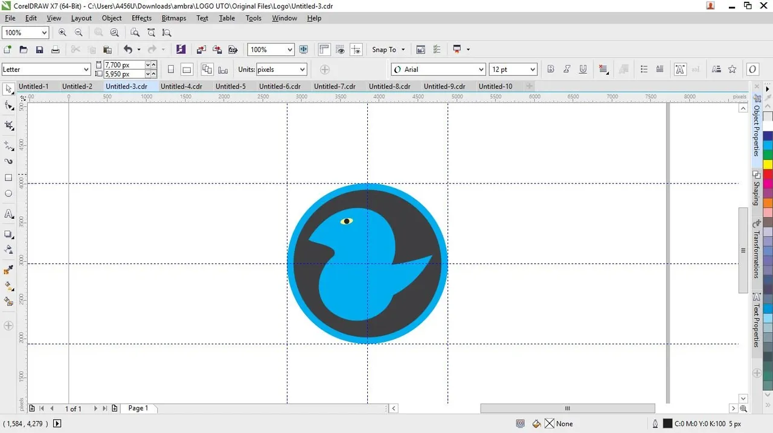Go to next page arrow
773x433 pixels.
click(95, 408)
